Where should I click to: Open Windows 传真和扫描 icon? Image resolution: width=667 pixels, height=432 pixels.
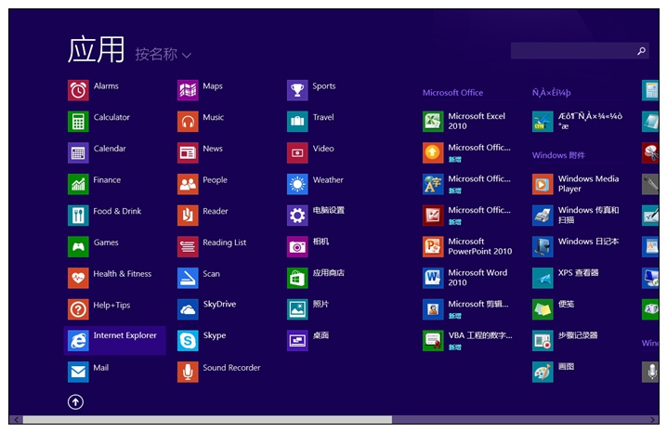[x=543, y=216]
